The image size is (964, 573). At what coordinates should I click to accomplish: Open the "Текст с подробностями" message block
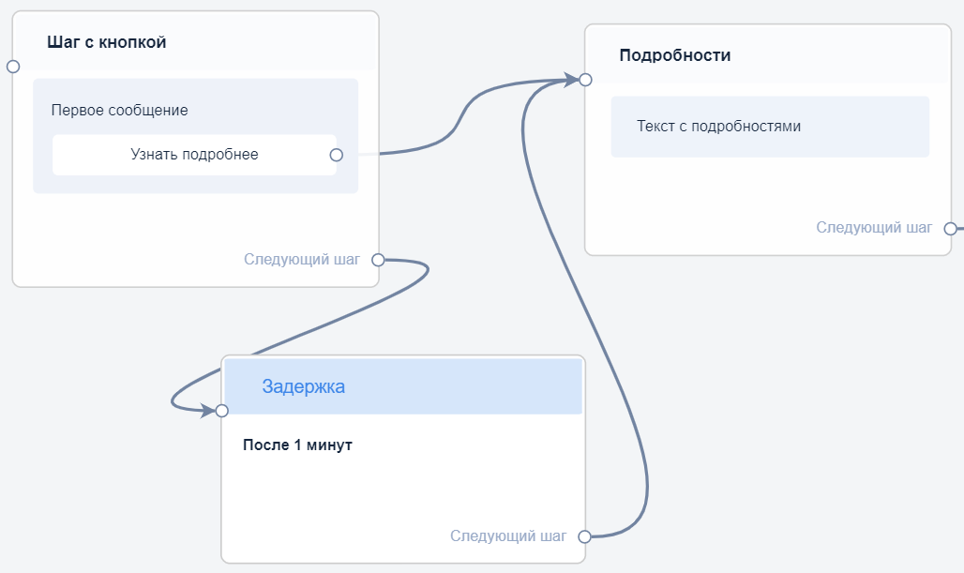(x=718, y=126)
